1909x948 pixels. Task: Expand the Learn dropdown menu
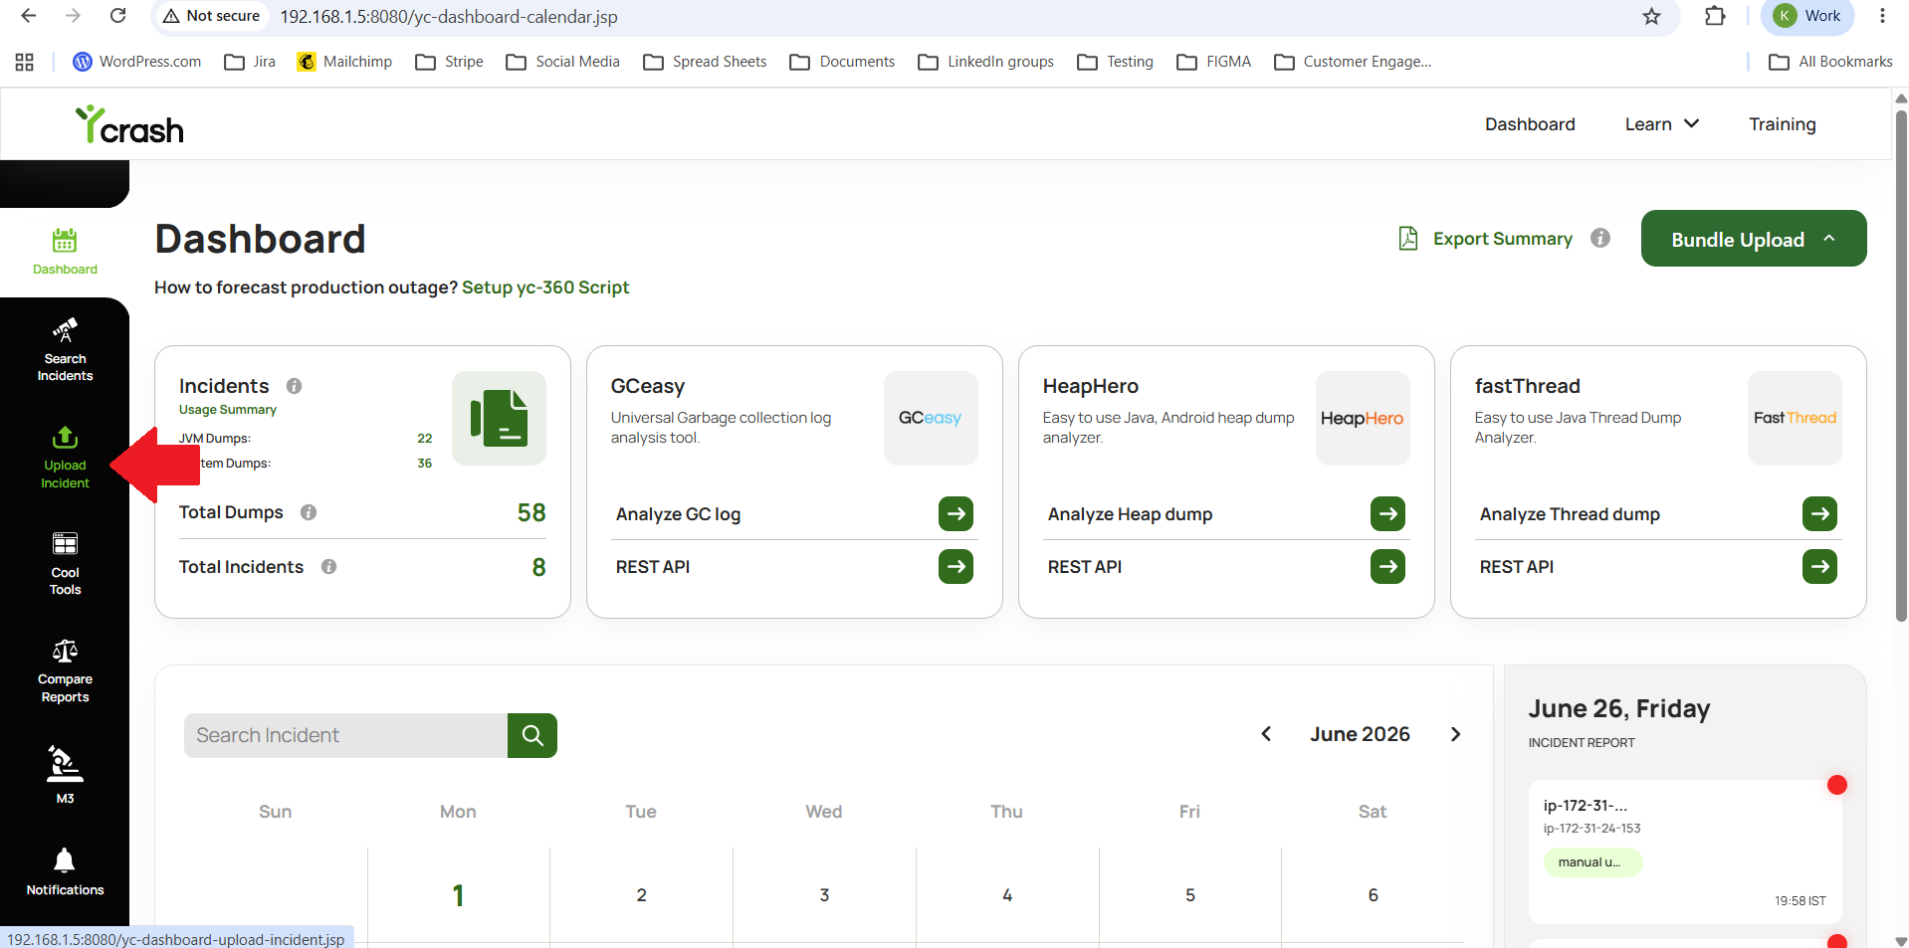1661,124
